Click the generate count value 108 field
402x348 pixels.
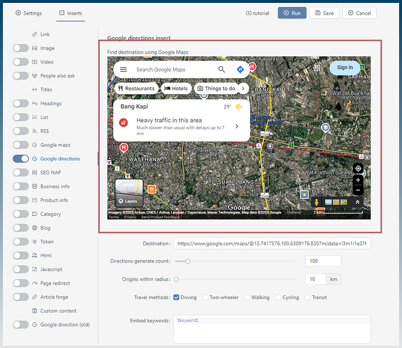click(x=323, y=261)
